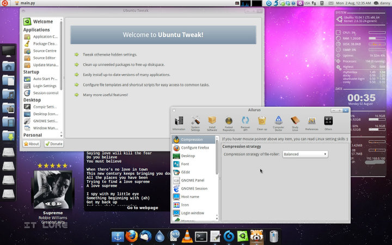Launch Firefox from the dock
The width and height of the screenshot is (392, 245).
click(132, 236)
